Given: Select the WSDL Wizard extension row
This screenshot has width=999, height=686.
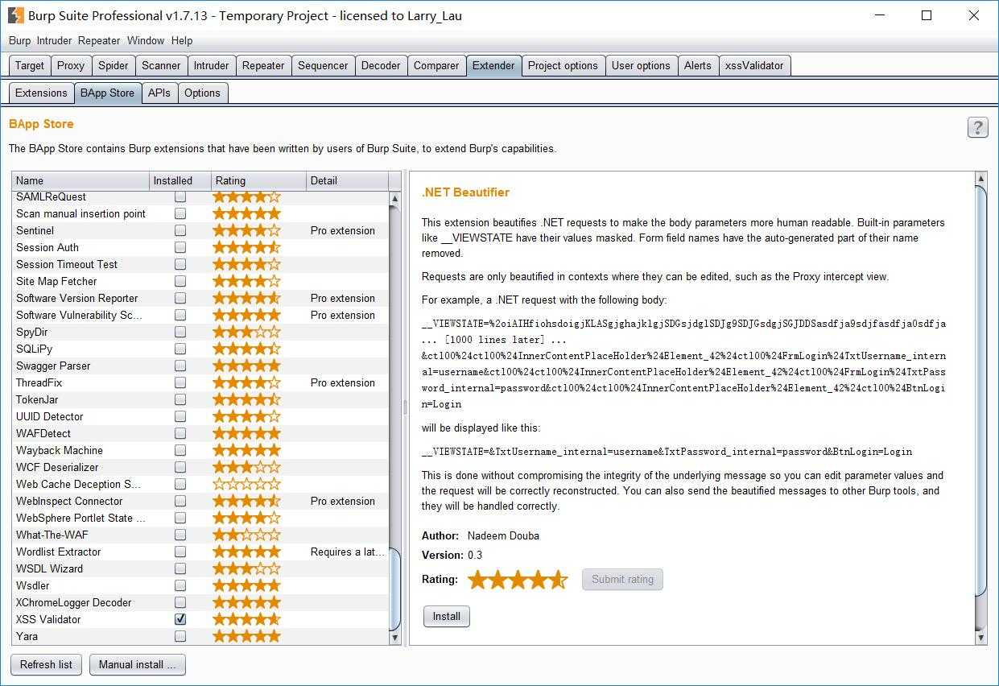Looking at the screenshot, I should pyautogui.click(x=200, y=568).
